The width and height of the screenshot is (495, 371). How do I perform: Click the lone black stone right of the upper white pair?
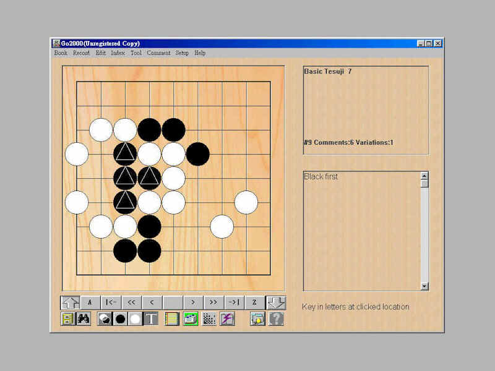pos(198,154)
